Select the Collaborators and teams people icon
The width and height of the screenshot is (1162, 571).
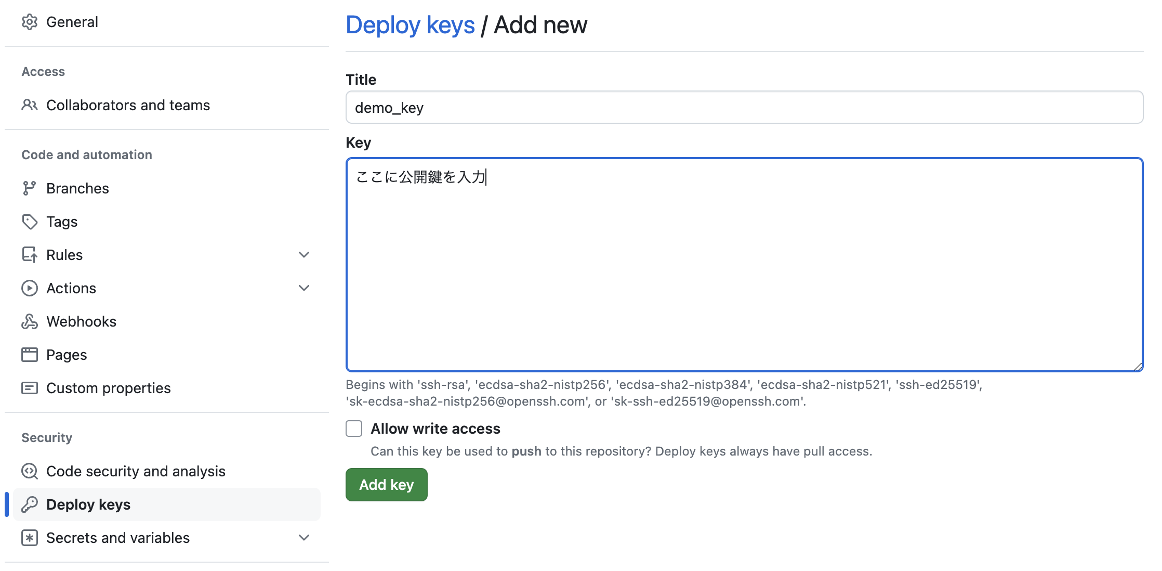[x=30, y=105]
